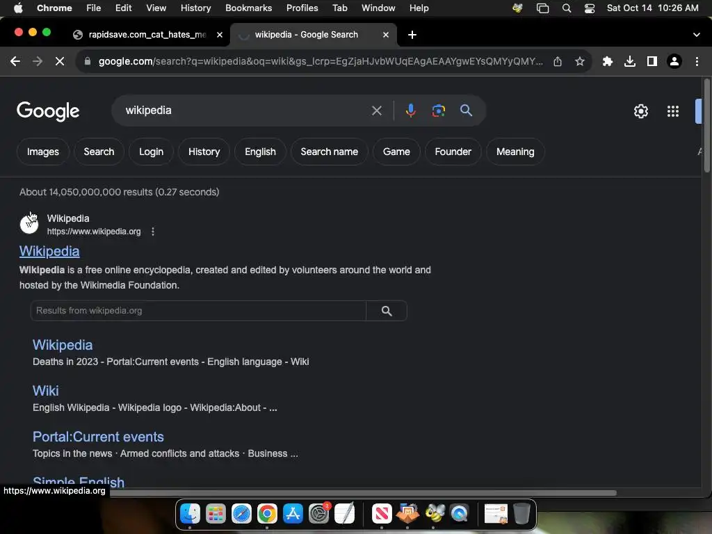The width and height of the screenshot is (712, 534).
Task: Select the English filter chip
Action: 260,152
